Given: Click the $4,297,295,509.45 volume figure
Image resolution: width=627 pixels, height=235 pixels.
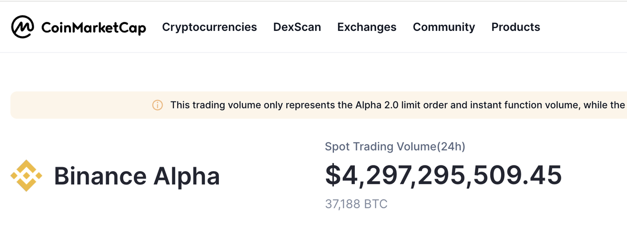Looking at the screenshot, I should tap(444, 175).
